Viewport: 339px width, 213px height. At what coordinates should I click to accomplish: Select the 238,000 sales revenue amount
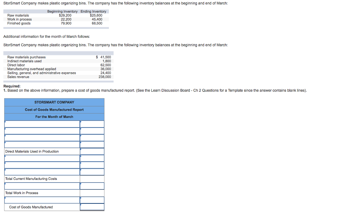pos(105,77)
